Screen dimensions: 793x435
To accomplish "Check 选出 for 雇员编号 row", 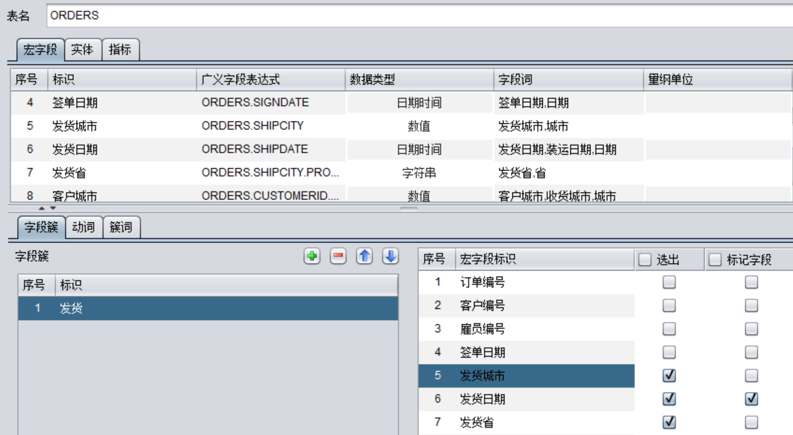I will pyautogui.click(x=669, y=329).
